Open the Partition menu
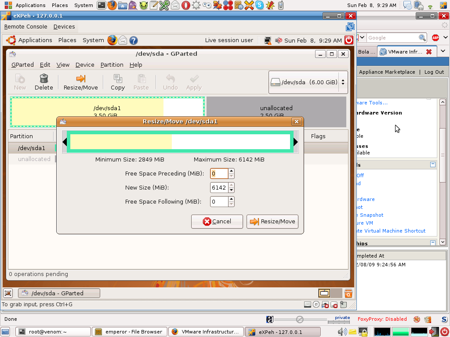Image resolution: width=450 pixels, height=337 pixels. click(x=112, y=65)
